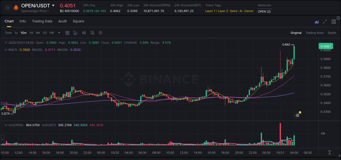The width and height of the screenshot is (341, 160).
Task: Expand chart to fullscreen view
Action: click(325, 21)
